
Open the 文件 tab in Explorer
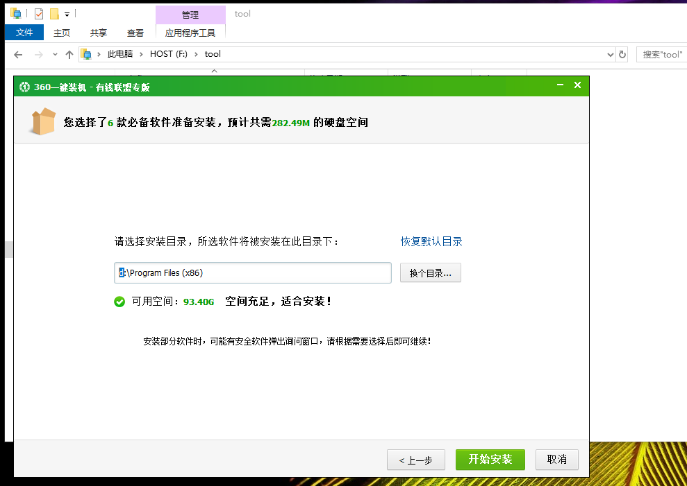(x=24, y=33)
